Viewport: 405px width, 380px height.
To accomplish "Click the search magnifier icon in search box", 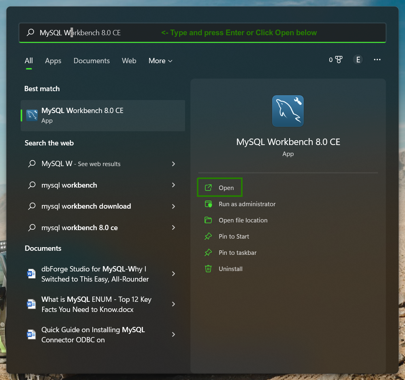I will click(x=30, y=32).
